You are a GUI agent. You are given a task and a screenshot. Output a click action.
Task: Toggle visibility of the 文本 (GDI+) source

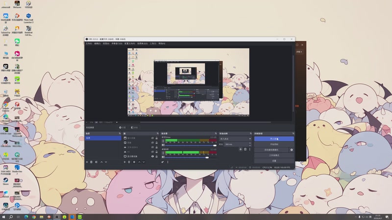(152, 147)
